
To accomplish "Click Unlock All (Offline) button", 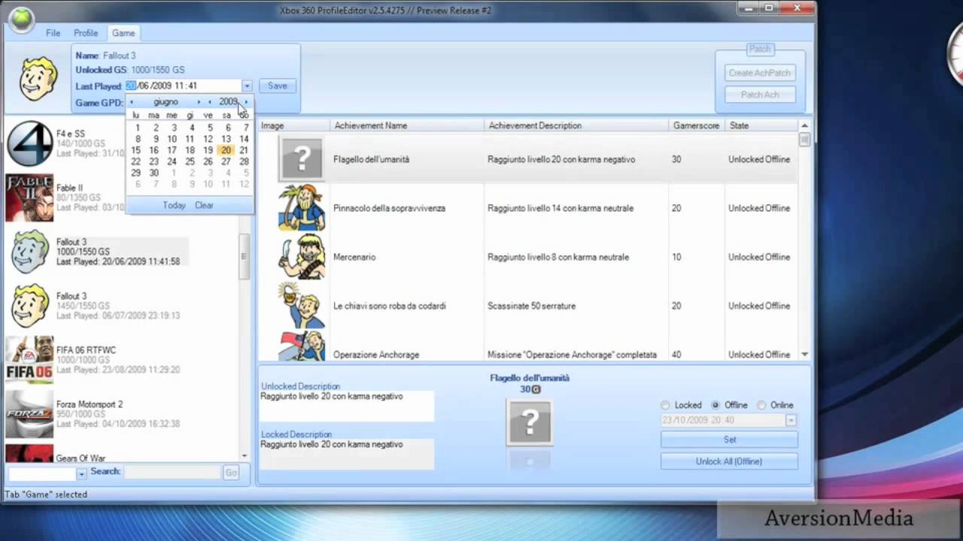I will tap(729, 461).
